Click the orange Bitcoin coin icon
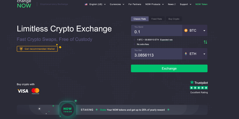 pyautogui.click(x=186, y=31)
